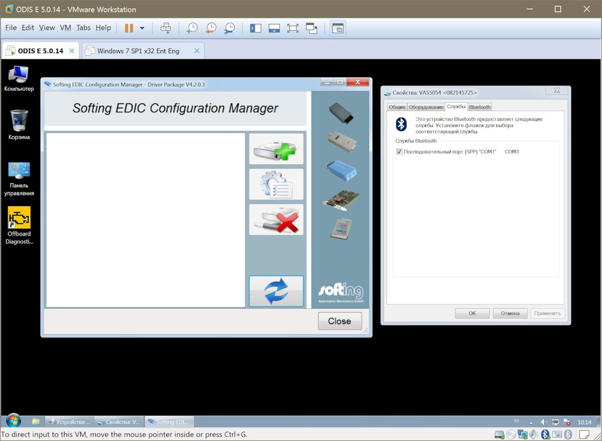Select the gray serial adapter device image
Screen dimensions: 602x441
point(341,142)
